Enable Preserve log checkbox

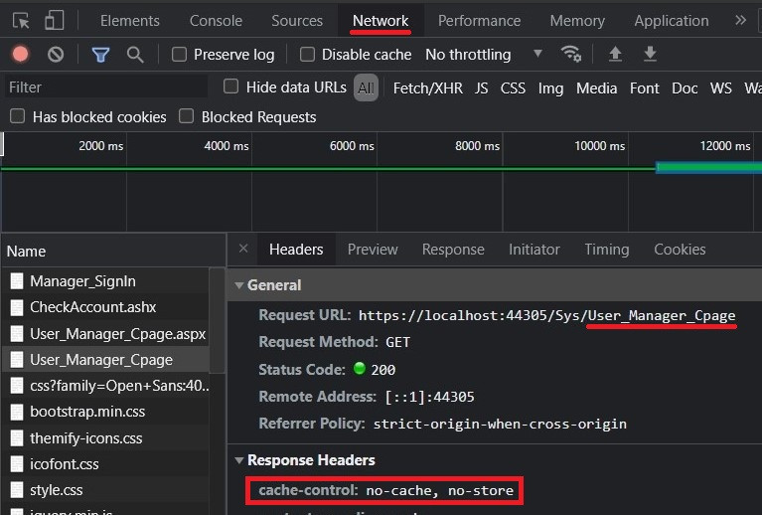pos(179,55)
